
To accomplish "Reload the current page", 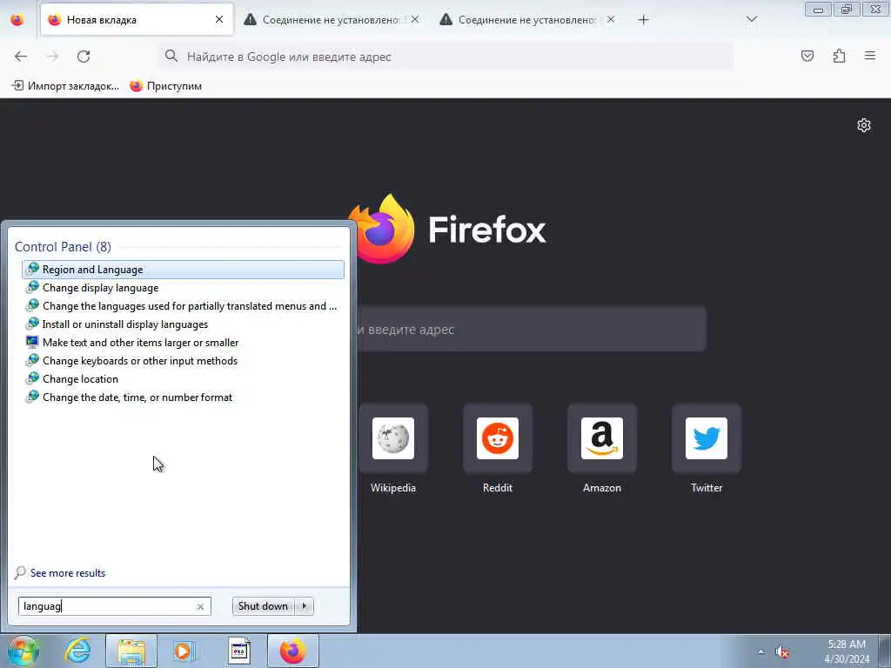I will point(84,57).
